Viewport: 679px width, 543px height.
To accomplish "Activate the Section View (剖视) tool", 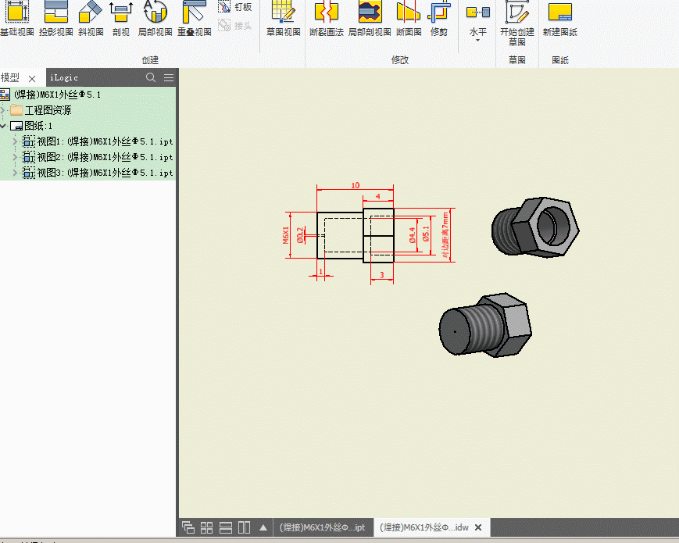I will click(x=121, y=19).
